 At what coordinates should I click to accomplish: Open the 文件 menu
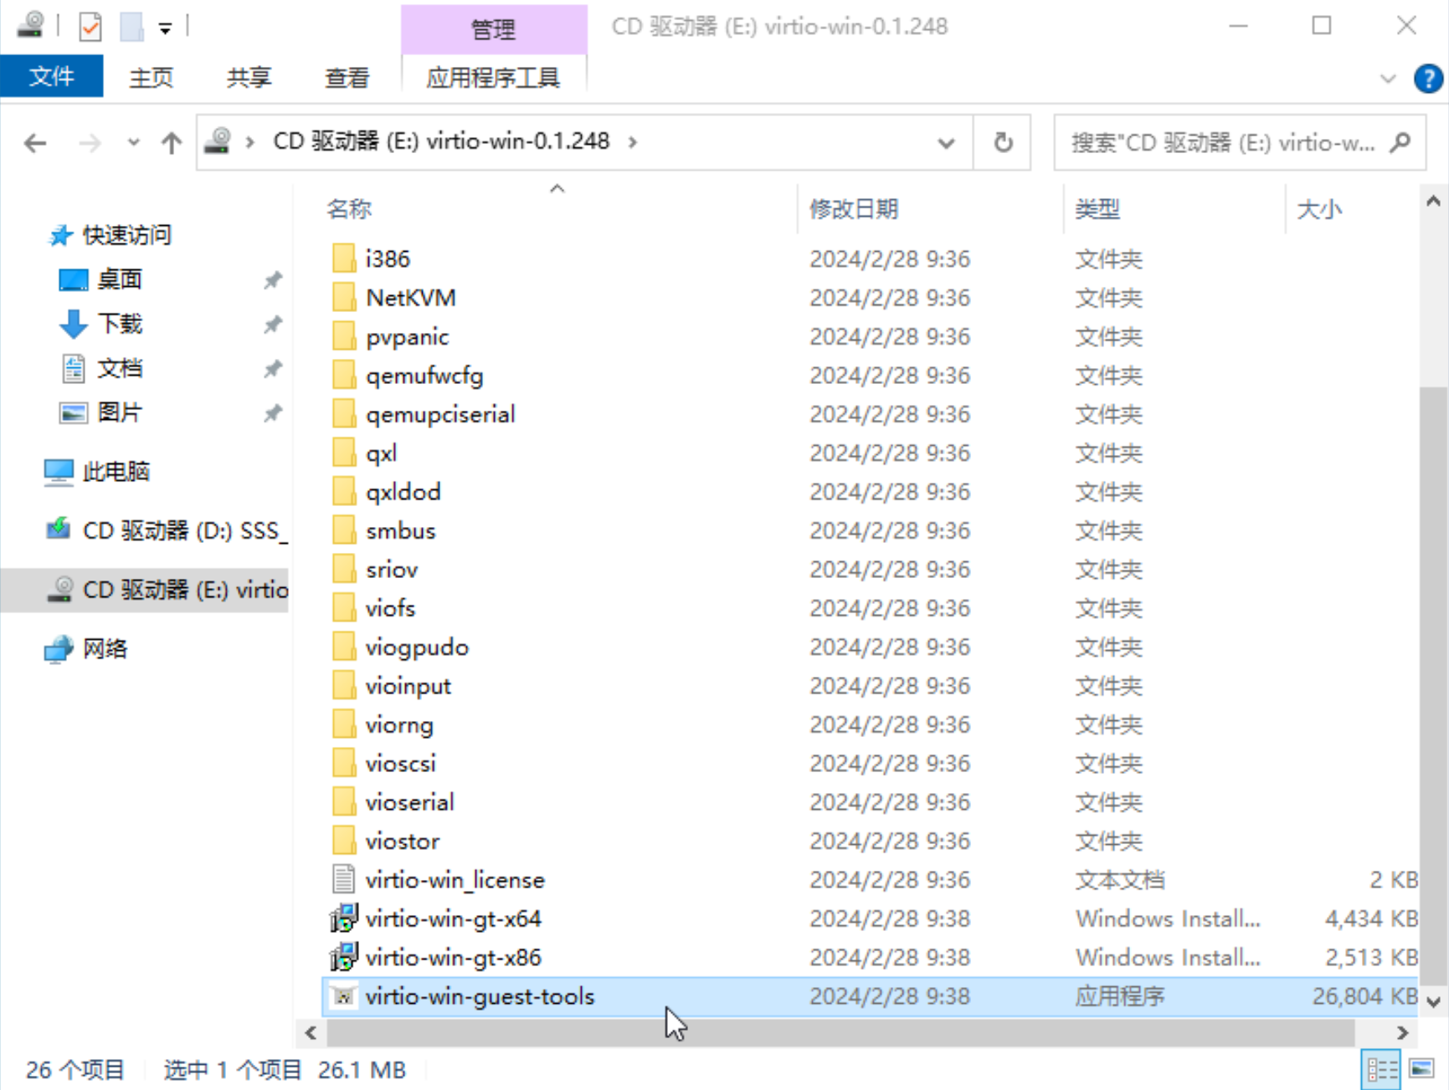(52, 77)
